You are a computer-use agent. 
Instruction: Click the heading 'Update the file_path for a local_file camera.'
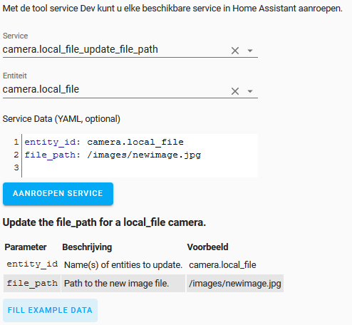click(104, 222)
